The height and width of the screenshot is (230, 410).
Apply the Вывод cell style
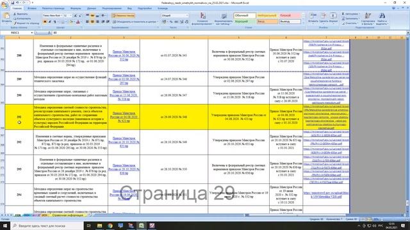point(290,21)
